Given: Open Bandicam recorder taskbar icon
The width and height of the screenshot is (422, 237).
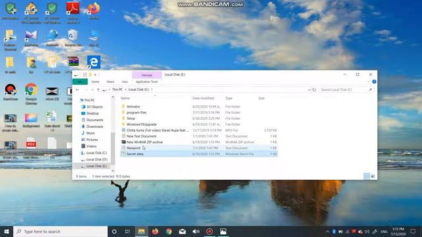Looking at the screenshot, I should (210, 231).
